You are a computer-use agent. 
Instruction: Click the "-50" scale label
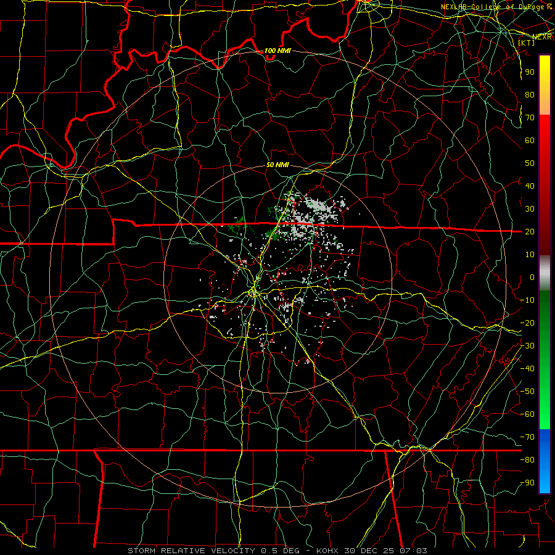(x=527, y=392)
